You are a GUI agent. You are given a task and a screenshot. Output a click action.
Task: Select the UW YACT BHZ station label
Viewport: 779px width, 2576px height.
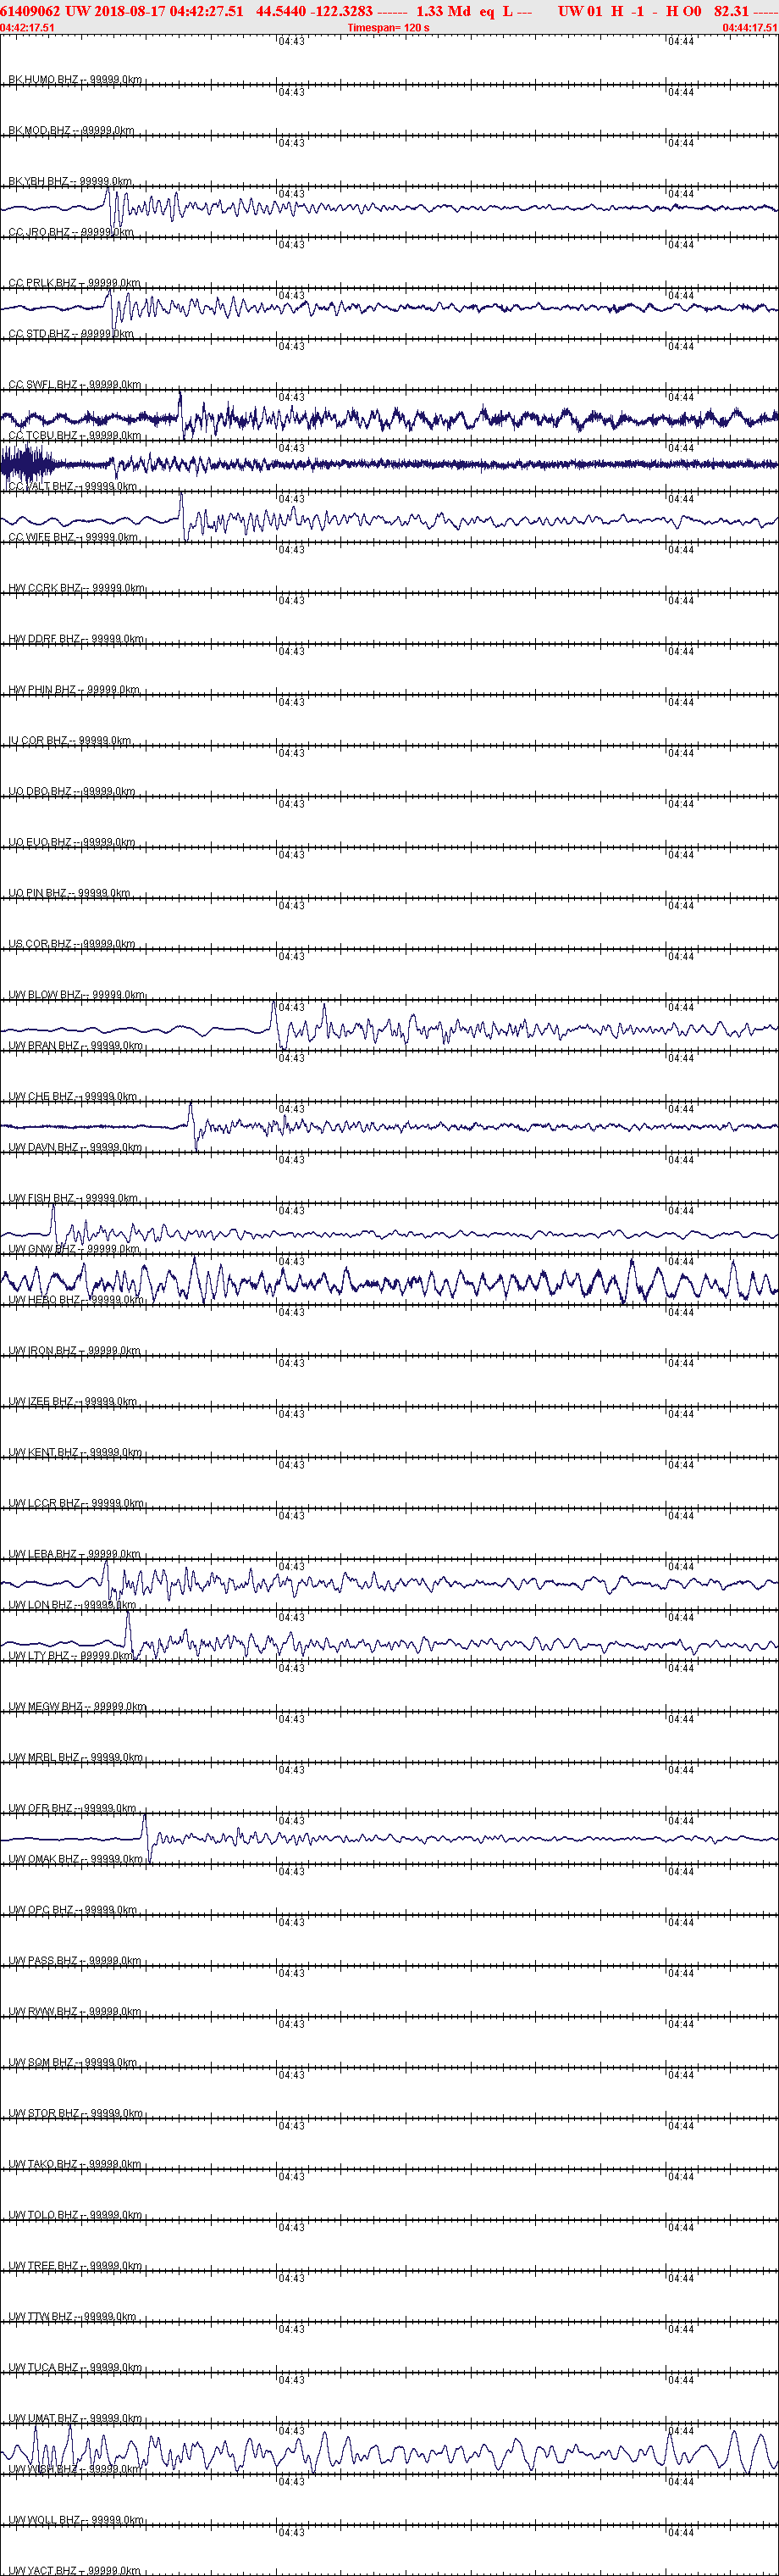(75, 2570)
